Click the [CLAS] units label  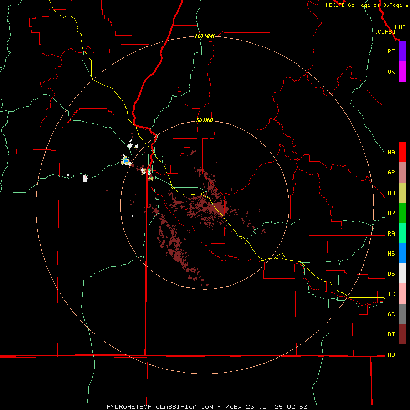click(x=385, y=32)
